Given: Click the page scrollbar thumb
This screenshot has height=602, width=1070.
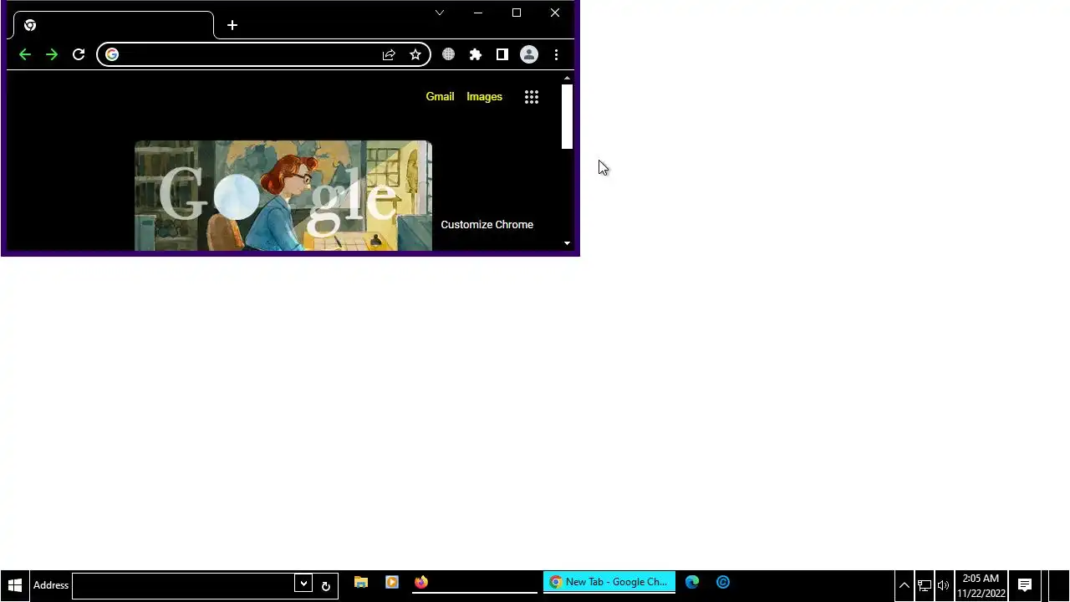Looking at the screenshot, I should pyautogui.click(x=567, y=116).
